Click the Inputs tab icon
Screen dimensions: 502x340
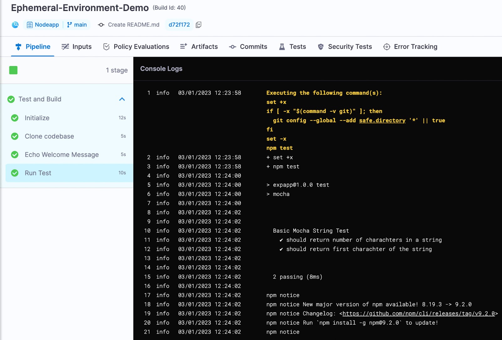pos(65,47)
